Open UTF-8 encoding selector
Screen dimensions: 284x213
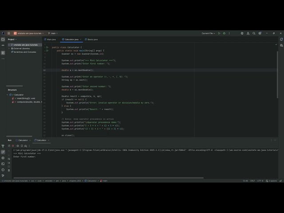[x=260, y=181]
